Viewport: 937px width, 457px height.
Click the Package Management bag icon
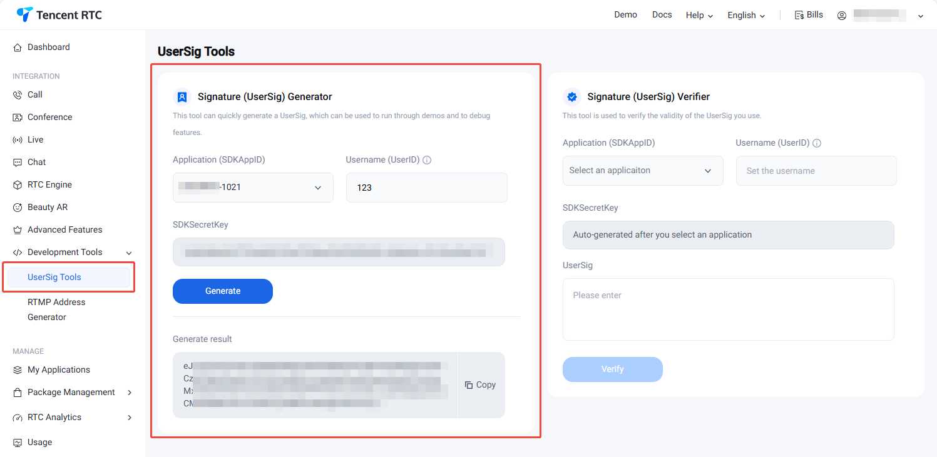(x=18, y=393)
